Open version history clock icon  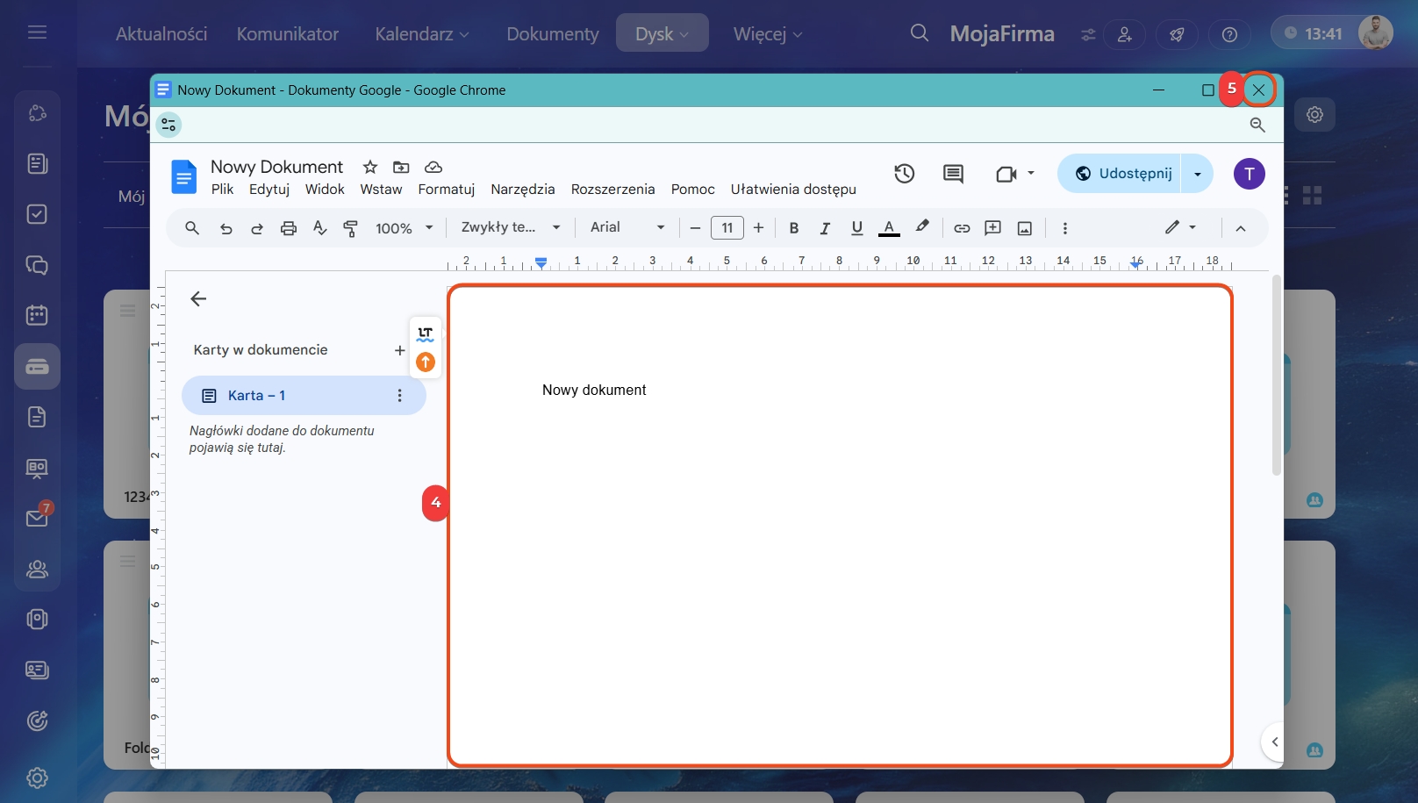(904, 174)
